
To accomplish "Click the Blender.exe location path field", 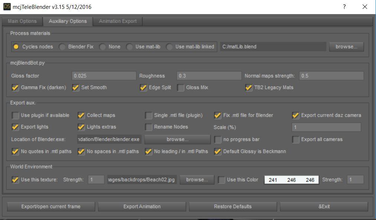I will (109, 139).
